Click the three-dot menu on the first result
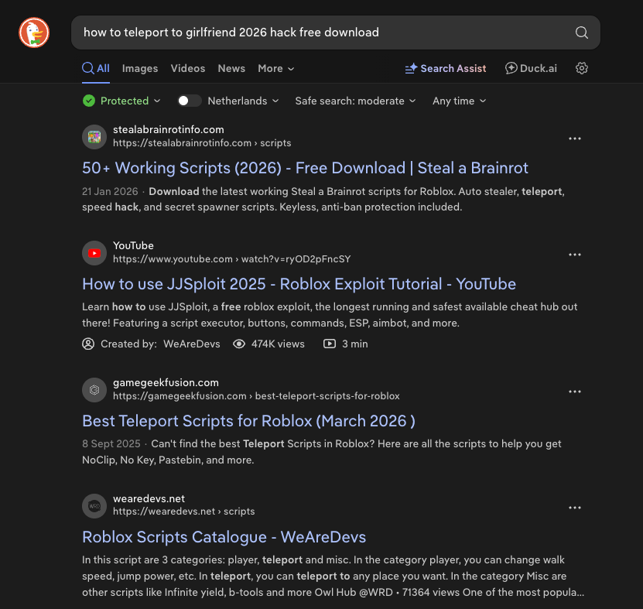The width and height of the screenshot is (643, 609). (x=575, y=137)
